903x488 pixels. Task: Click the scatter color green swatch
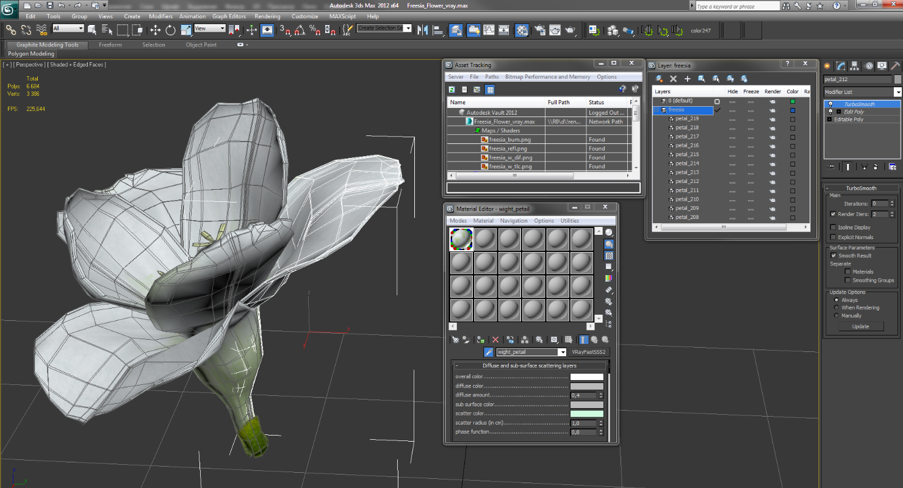click(587, 414)
